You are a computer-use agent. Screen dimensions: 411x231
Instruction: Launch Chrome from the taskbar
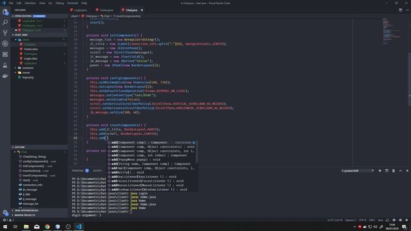[x=47, y=227]
